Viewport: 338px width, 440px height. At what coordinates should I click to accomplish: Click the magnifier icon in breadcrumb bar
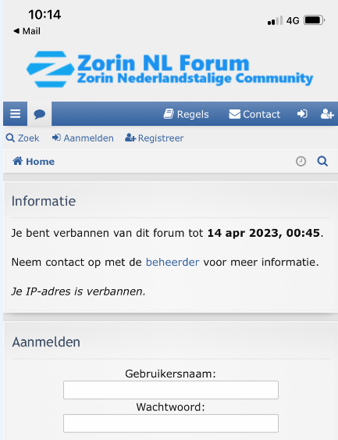pyautogui.click(x=322, y=161)
